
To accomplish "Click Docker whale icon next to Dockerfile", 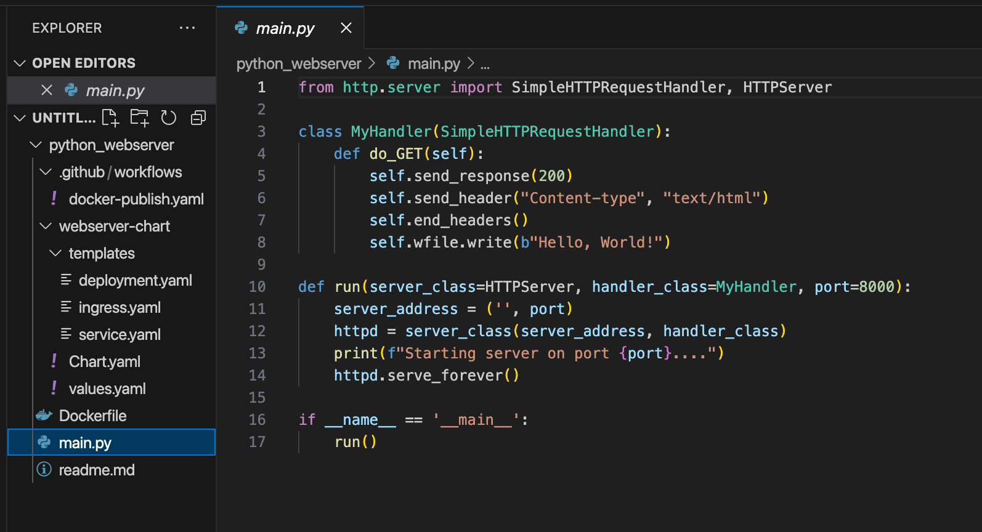I will pos(44,416).
